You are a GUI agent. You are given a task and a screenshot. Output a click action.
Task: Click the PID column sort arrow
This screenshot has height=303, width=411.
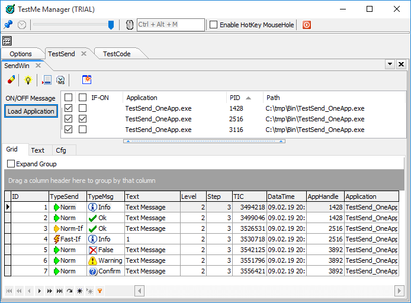pos(248,98)
